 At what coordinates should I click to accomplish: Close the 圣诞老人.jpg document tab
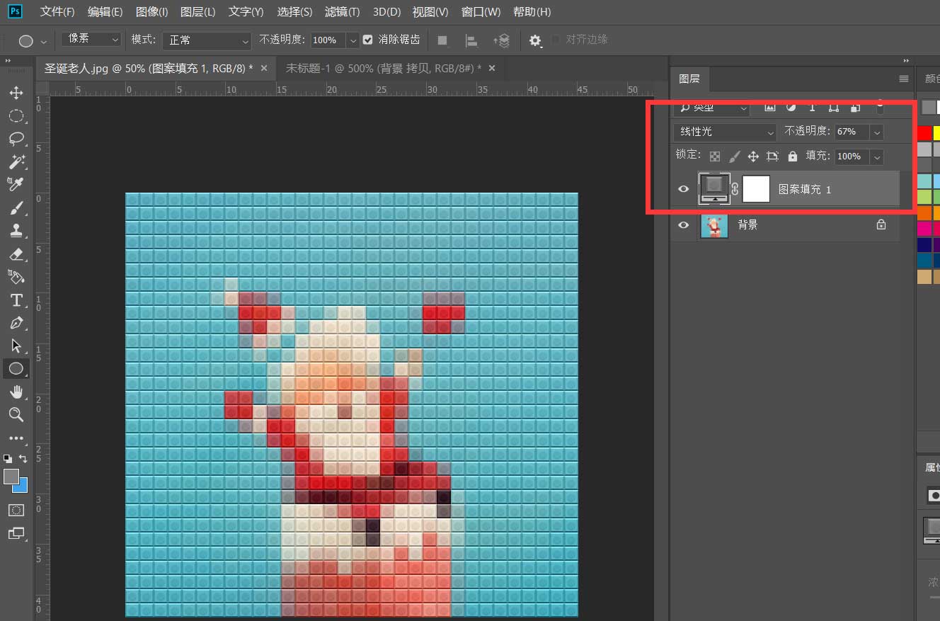[x=264, y=68]
